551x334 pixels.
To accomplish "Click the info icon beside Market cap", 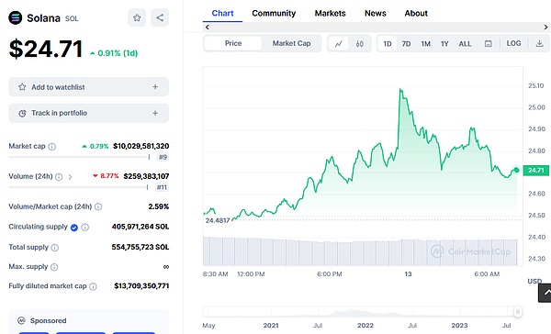I will (x=52, y=147).
